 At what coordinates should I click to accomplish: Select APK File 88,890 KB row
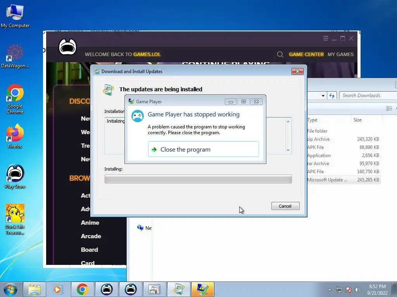point(343,147)
